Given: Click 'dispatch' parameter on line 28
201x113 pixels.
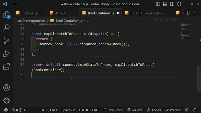Looking at the screenshot, I should [98, 34].
